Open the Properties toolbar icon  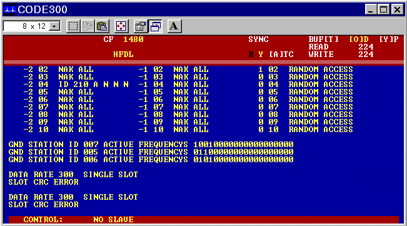click(x=141, y=26)
